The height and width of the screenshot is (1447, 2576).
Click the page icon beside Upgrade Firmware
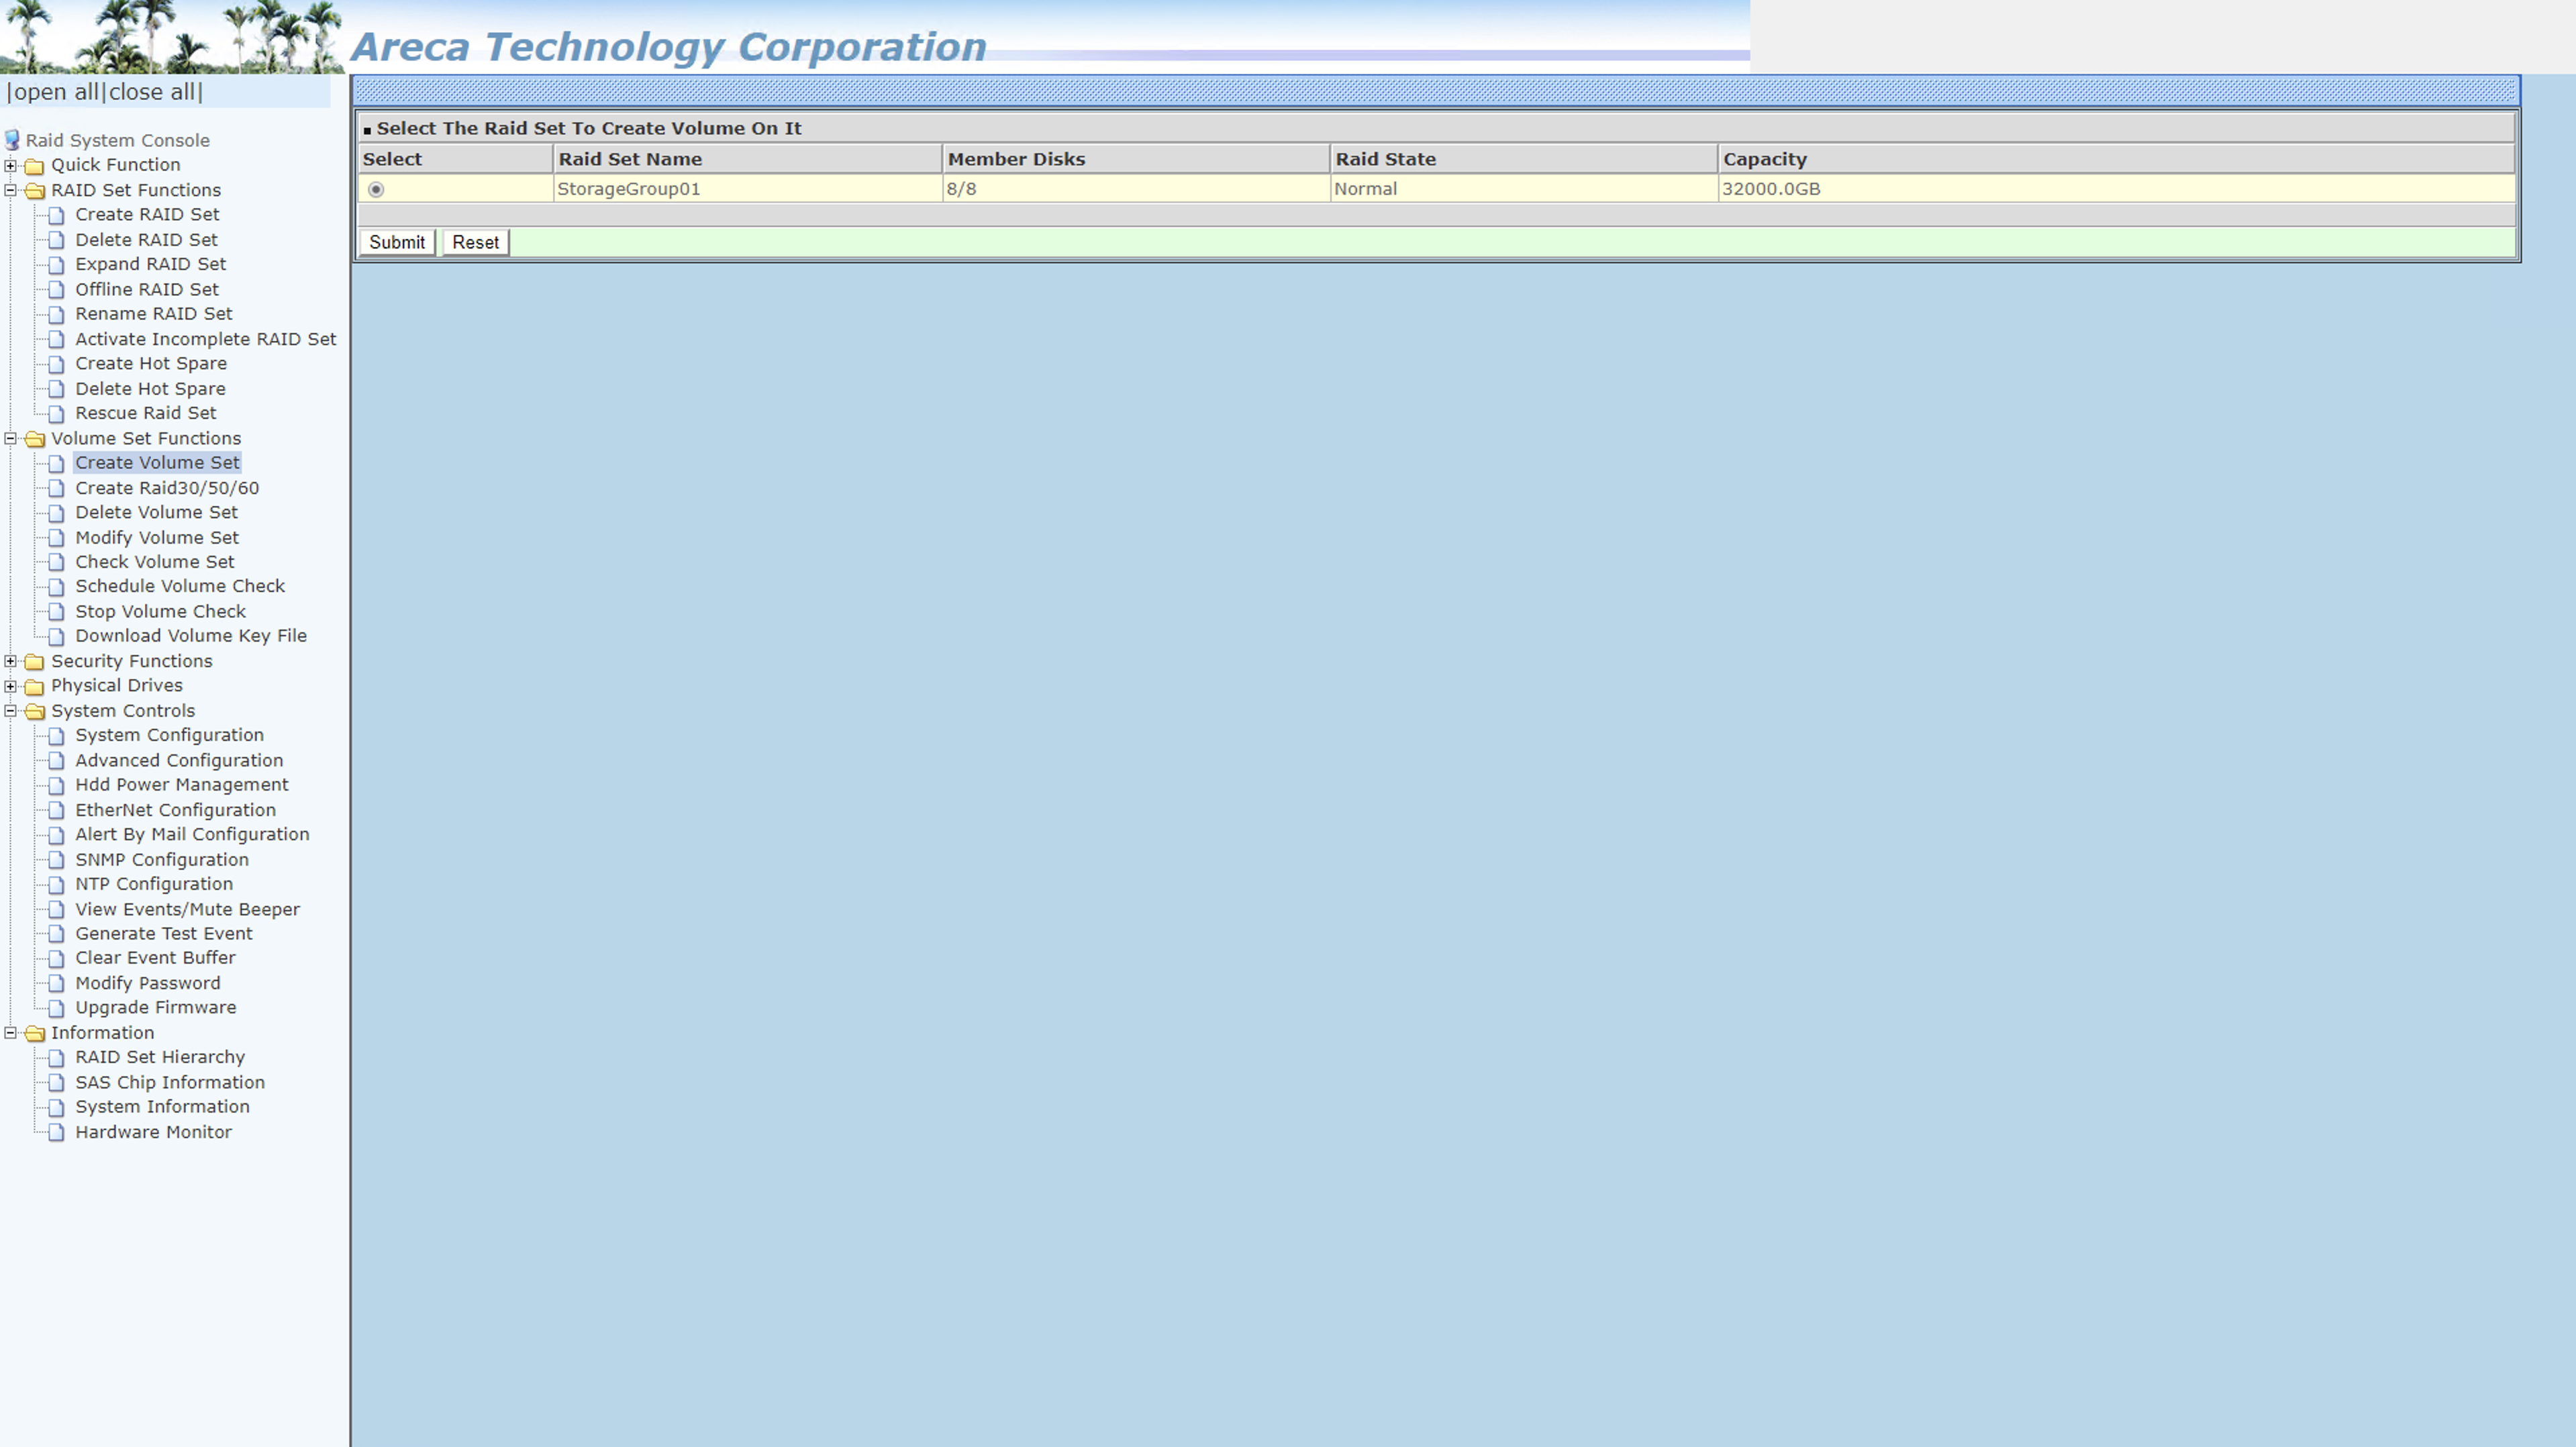click(x=57, y=1008)
